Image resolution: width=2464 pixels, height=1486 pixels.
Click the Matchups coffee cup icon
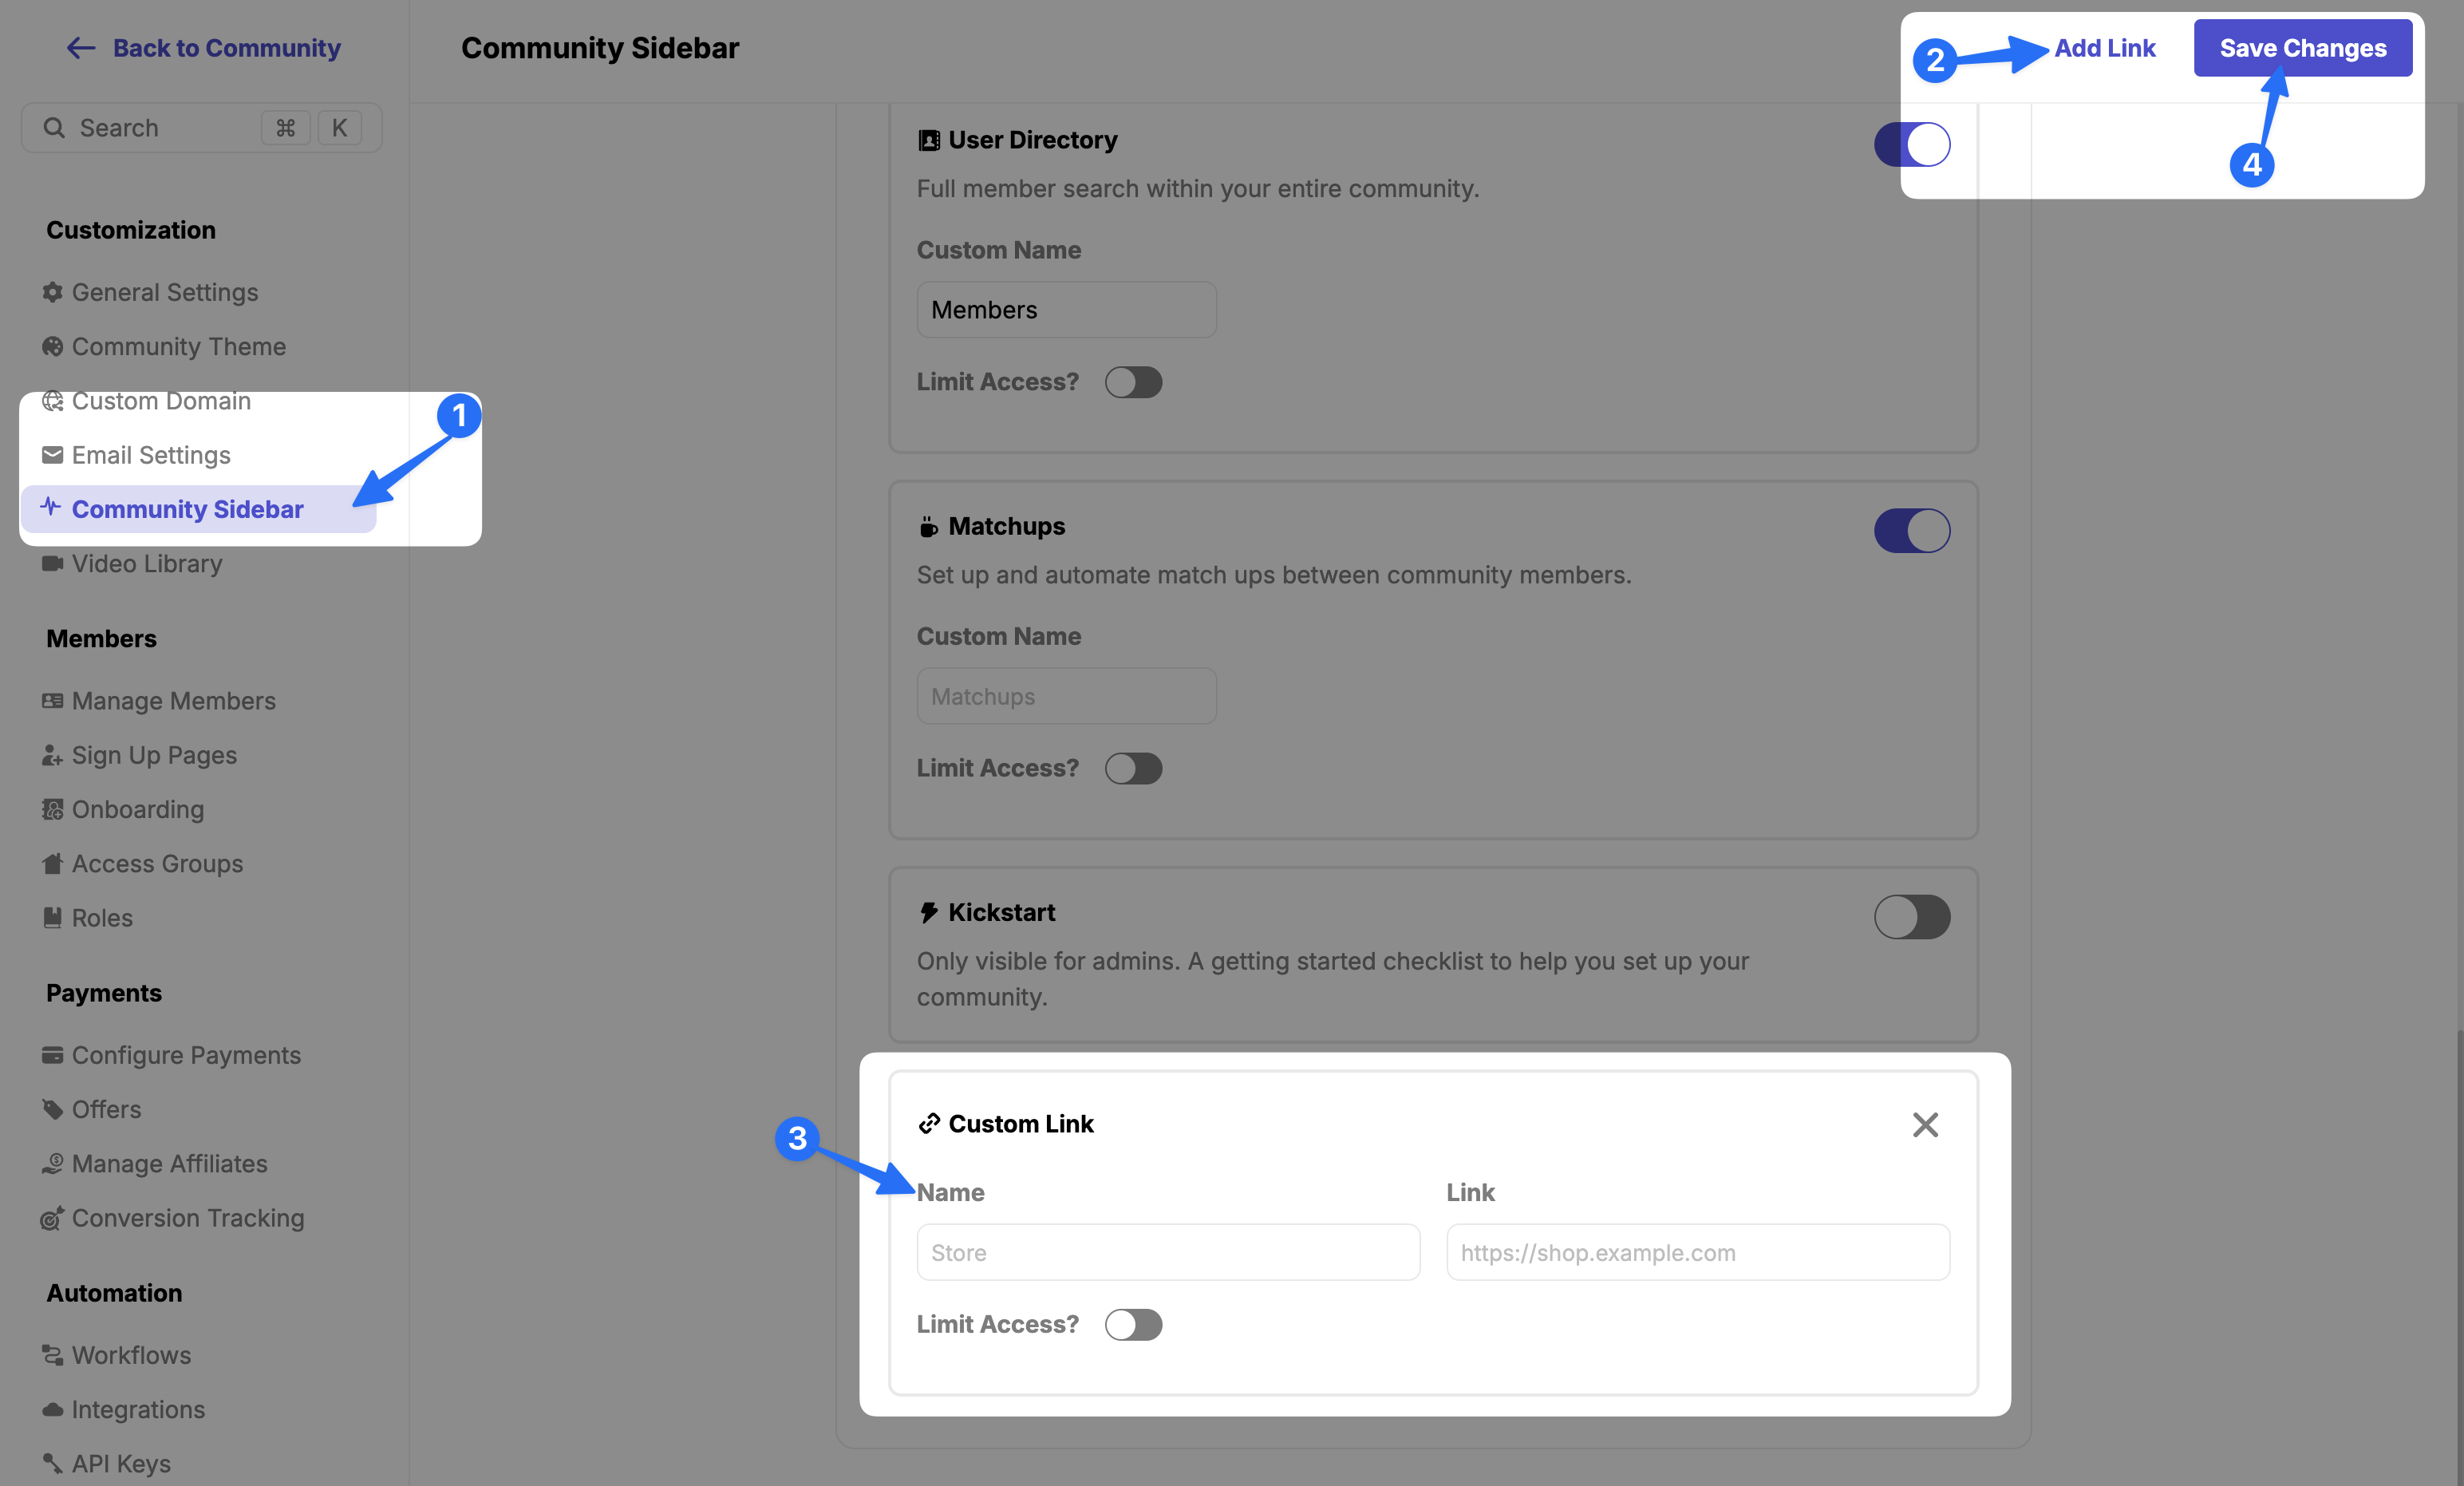pyautogui.click(x=929, y=526)
